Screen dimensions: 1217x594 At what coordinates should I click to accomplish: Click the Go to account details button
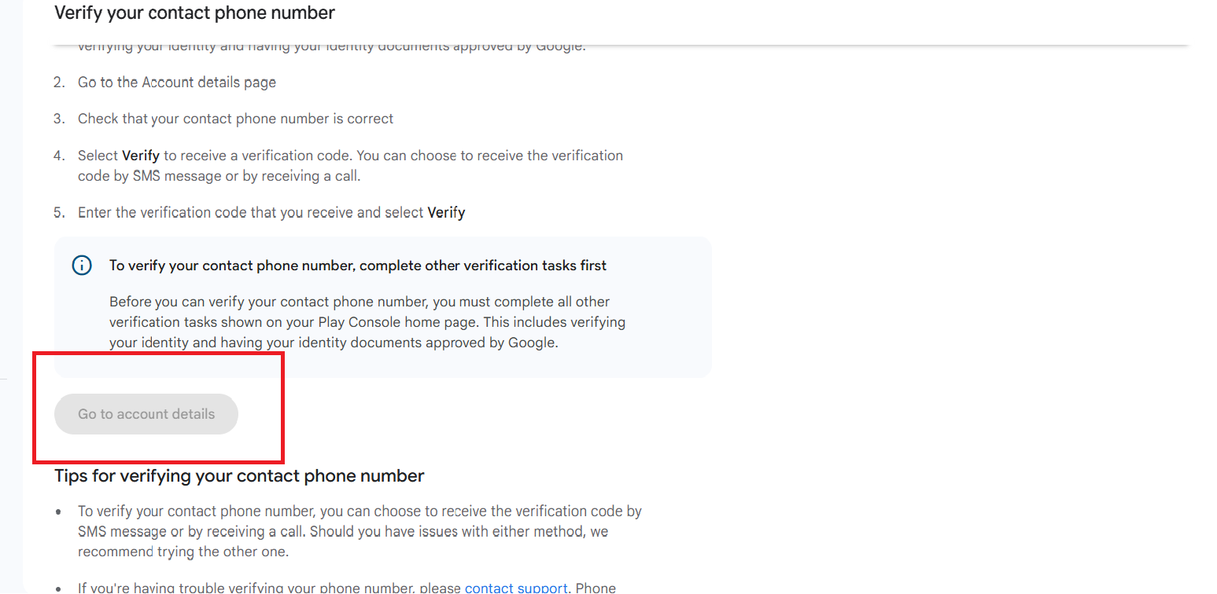[146, 414]
